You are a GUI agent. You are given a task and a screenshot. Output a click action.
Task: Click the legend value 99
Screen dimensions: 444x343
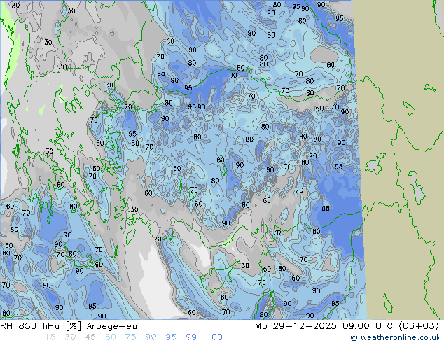click(x=191, y=337)
